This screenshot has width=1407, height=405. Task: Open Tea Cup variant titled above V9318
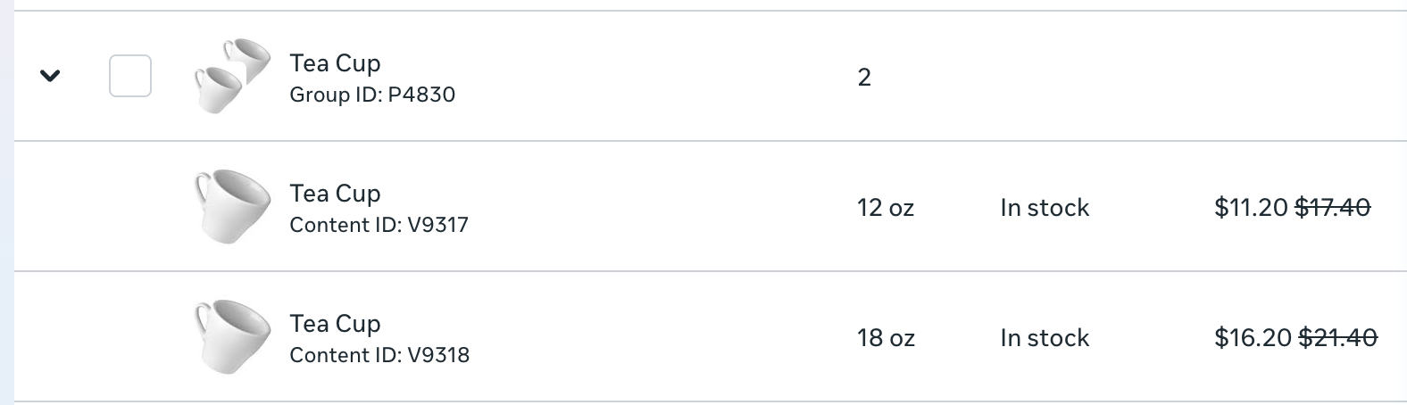(335, 324)
